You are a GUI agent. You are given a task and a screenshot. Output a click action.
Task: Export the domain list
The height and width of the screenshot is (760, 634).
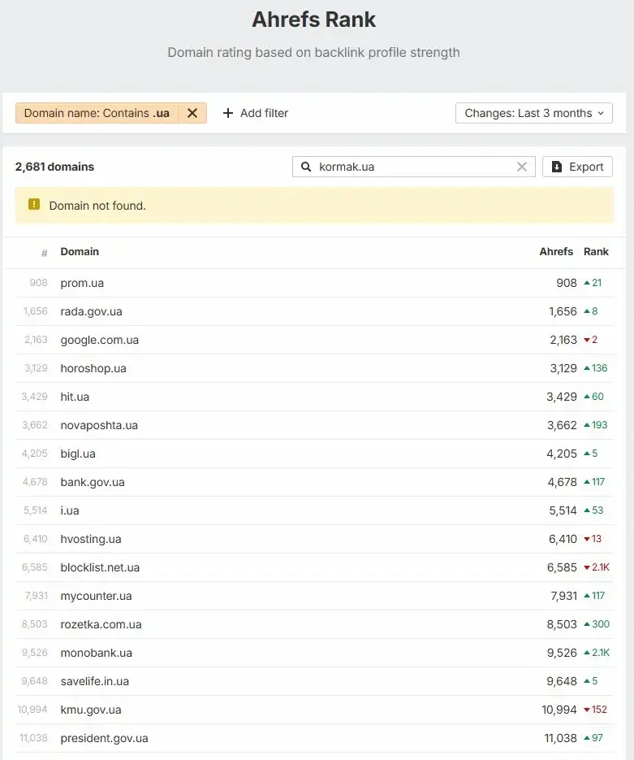point(577,167)
